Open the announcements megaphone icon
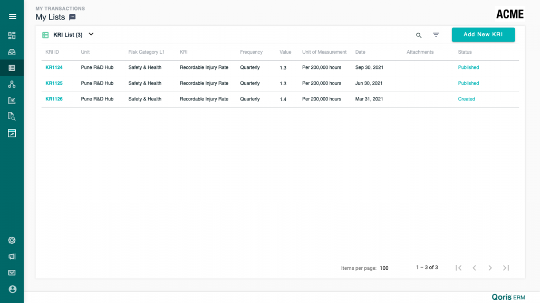Screen dimensions: 540x303 [x=12, y=256]
